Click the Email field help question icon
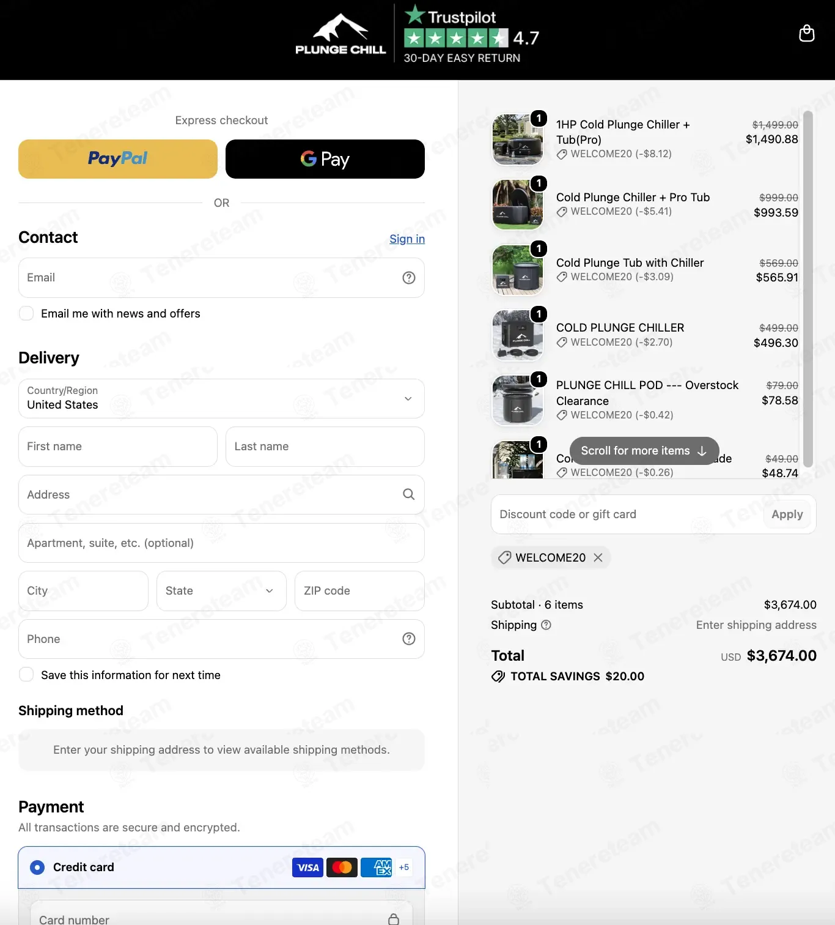The width and height of the screenshot is (835, 925). pos(409,278)
